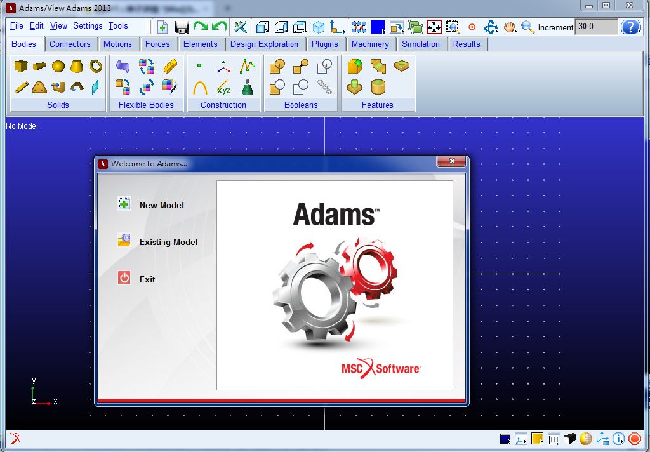Open the Tools menu

click(118, 25)
